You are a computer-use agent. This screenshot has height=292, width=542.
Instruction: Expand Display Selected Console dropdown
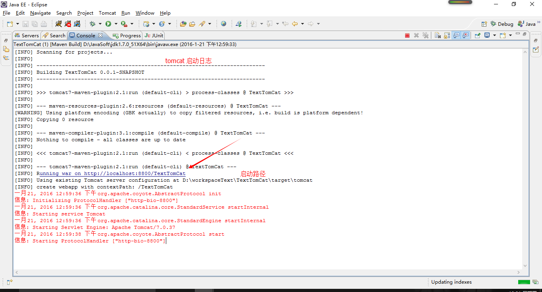click(x=494, y=35)
